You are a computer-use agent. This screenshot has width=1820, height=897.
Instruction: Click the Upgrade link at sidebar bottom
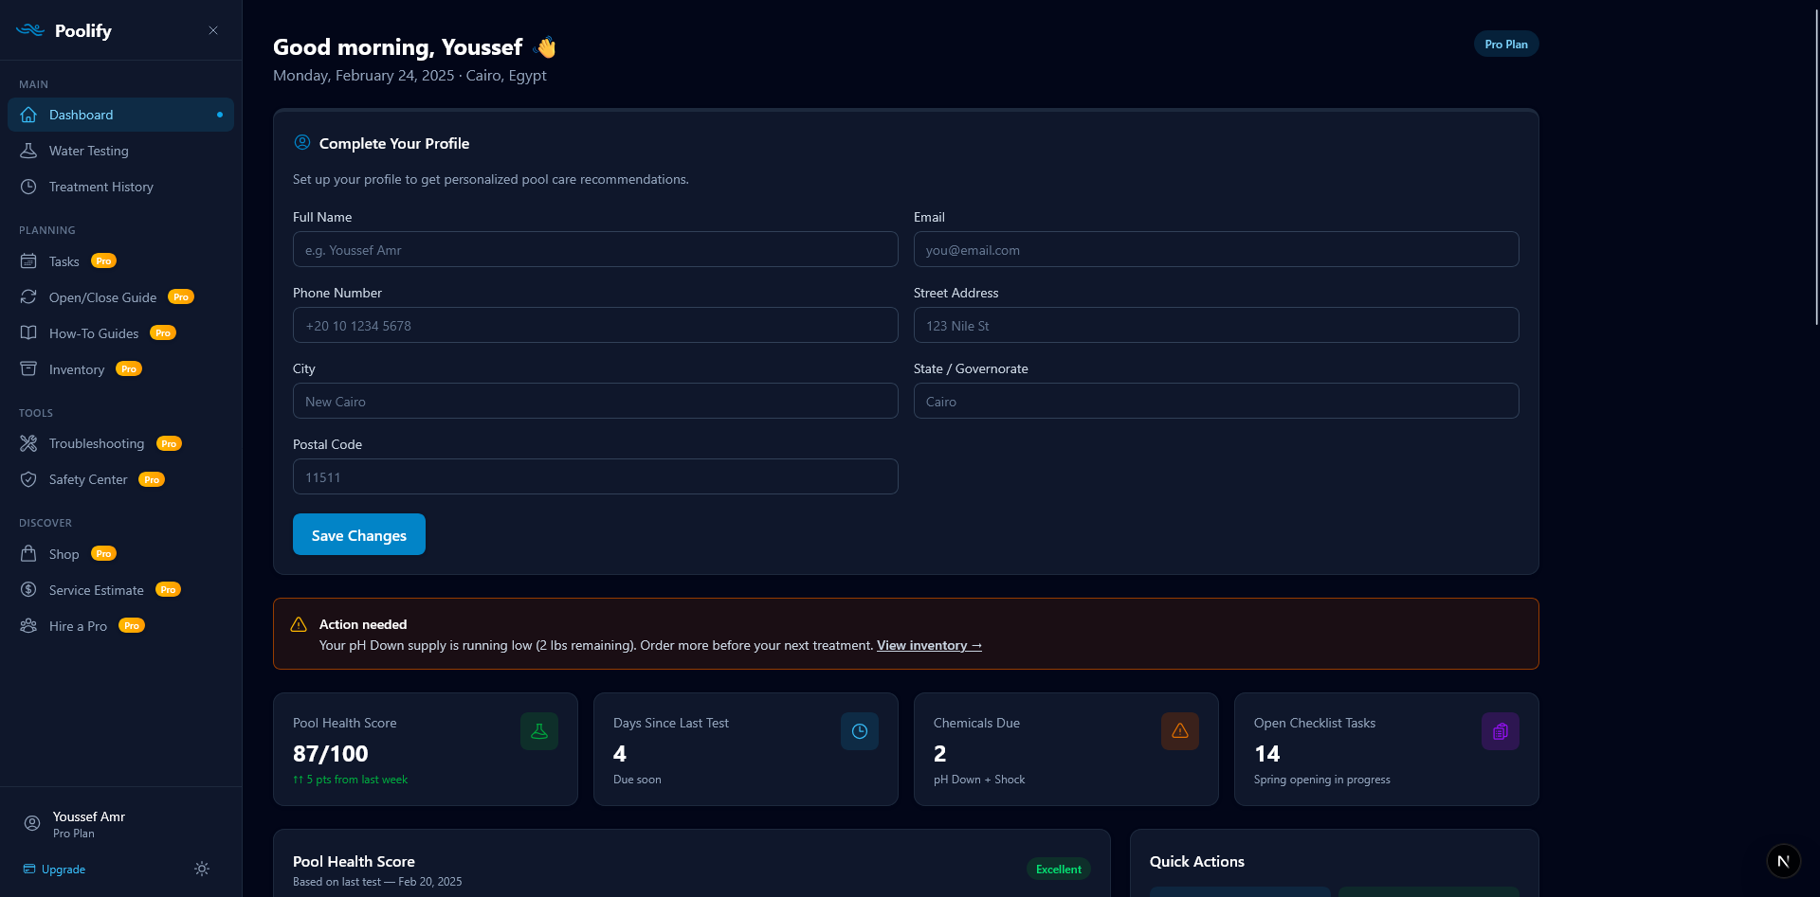point(63,869)
